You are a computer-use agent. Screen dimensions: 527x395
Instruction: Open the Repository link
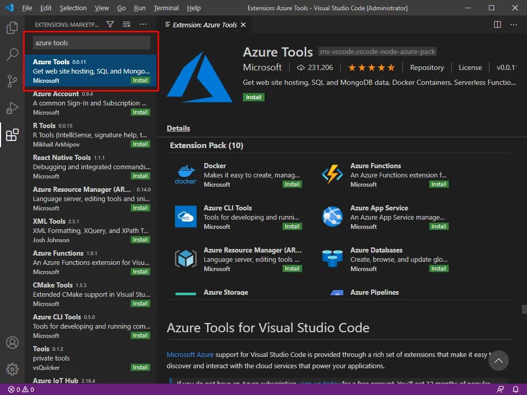[427, 67]
